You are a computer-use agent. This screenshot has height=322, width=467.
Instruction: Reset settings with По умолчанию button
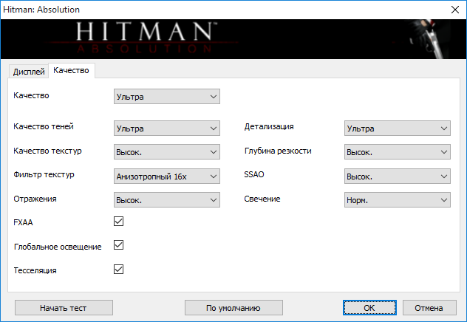pos(234,308)
